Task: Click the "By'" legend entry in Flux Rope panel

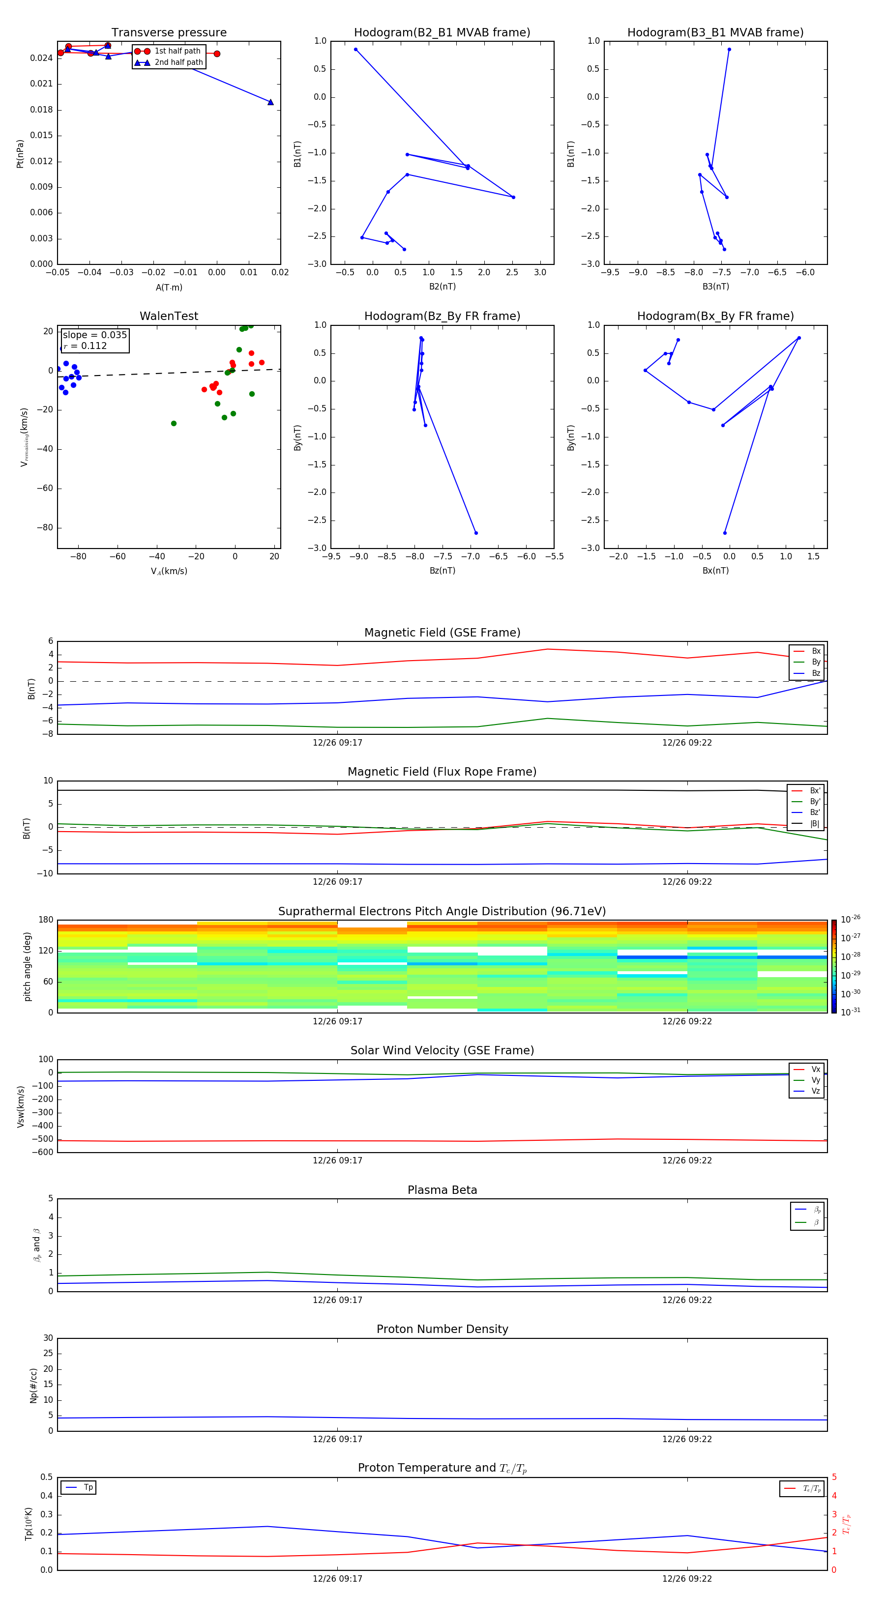Action: 806,802
